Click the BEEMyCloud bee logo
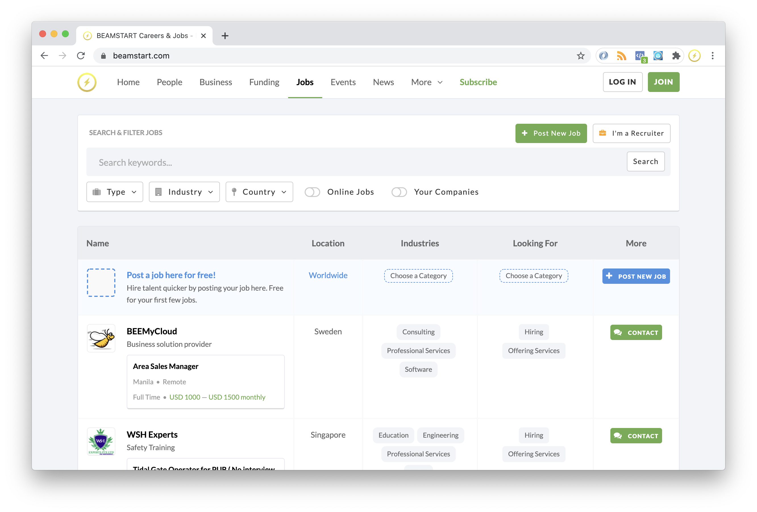757x512 pixels. pyautogui.click(x=101, y=338)
